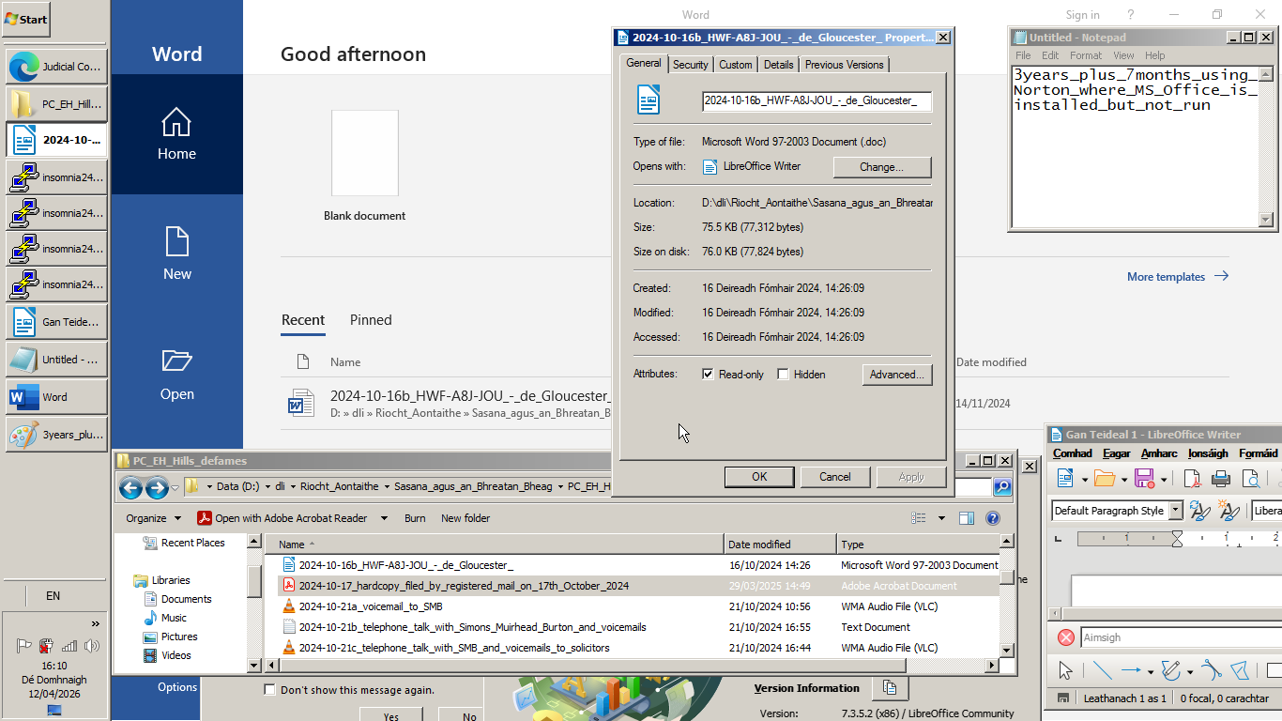Switch to the Custom tab in Properties
Screen dimensions: 1282x721
pos(736,65)
